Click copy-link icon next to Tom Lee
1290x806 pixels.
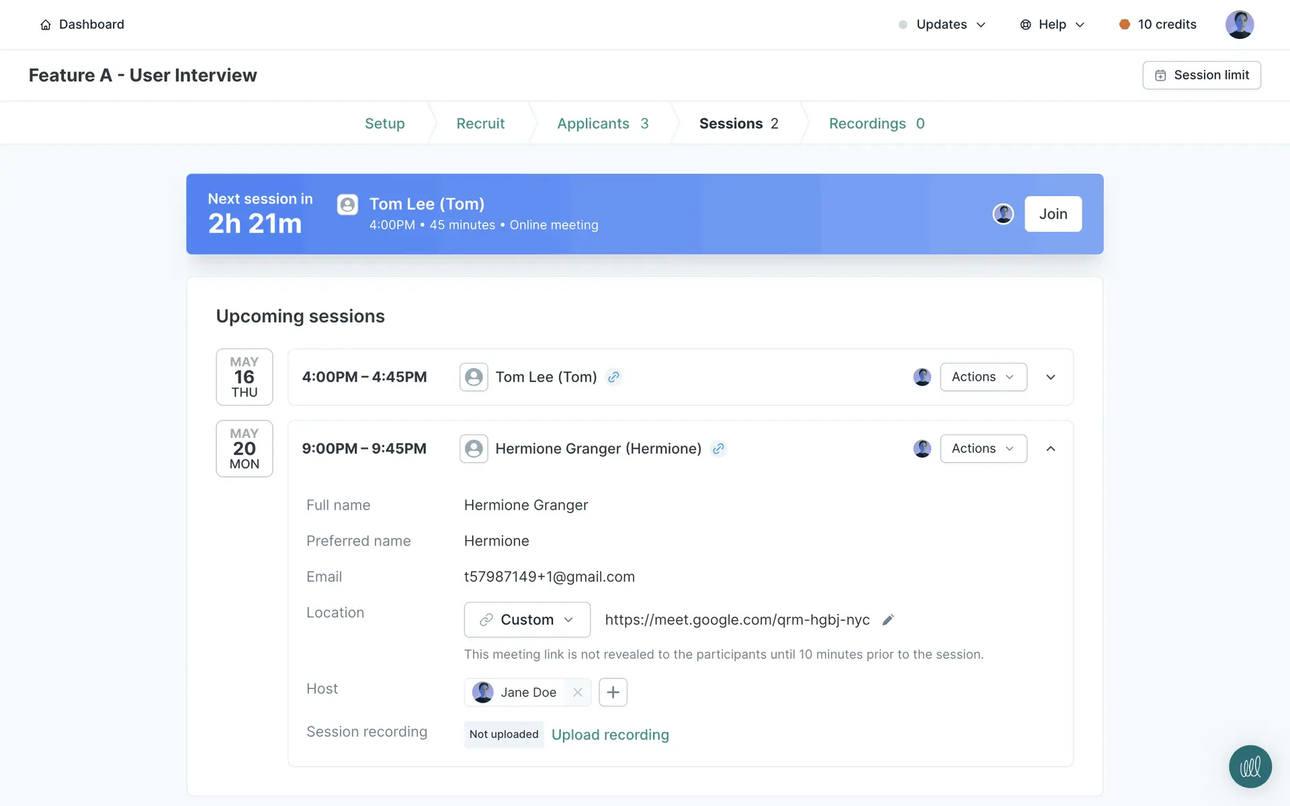[x=613, y=377]
